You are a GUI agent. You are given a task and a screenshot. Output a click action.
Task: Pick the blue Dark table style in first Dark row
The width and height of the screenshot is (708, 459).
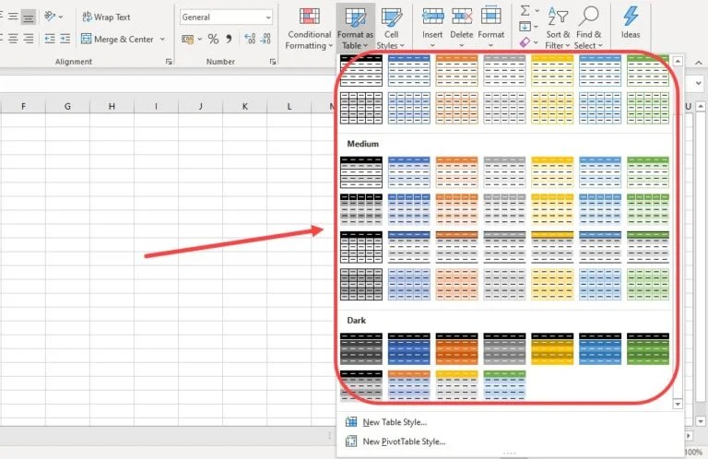click(x=408, y=349)
